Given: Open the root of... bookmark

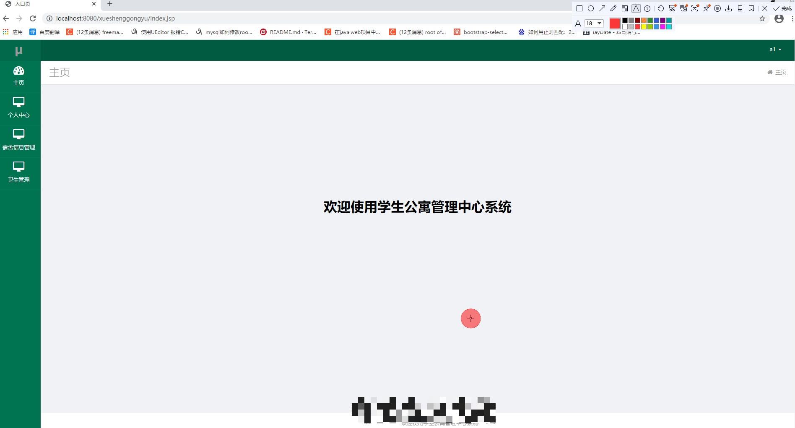Looking at the screenshot, I should click(418, 32).
